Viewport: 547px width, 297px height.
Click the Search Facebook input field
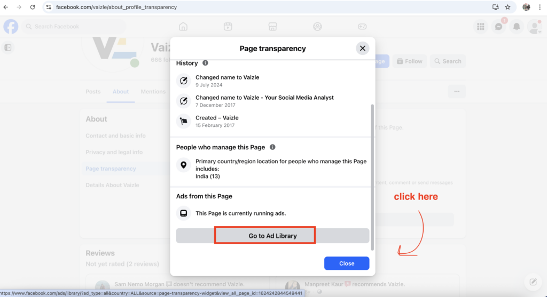tap(75, 27)
